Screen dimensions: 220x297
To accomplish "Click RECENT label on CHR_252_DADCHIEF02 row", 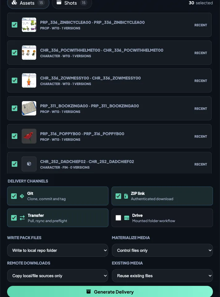I will (x=201, y=164).
